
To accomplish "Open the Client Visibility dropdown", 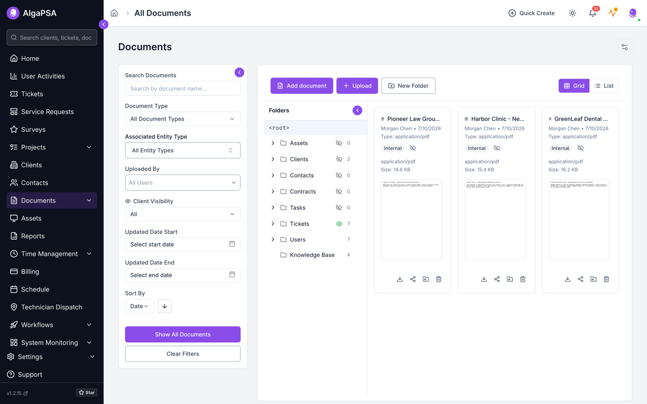I will [x=183, y=214].
